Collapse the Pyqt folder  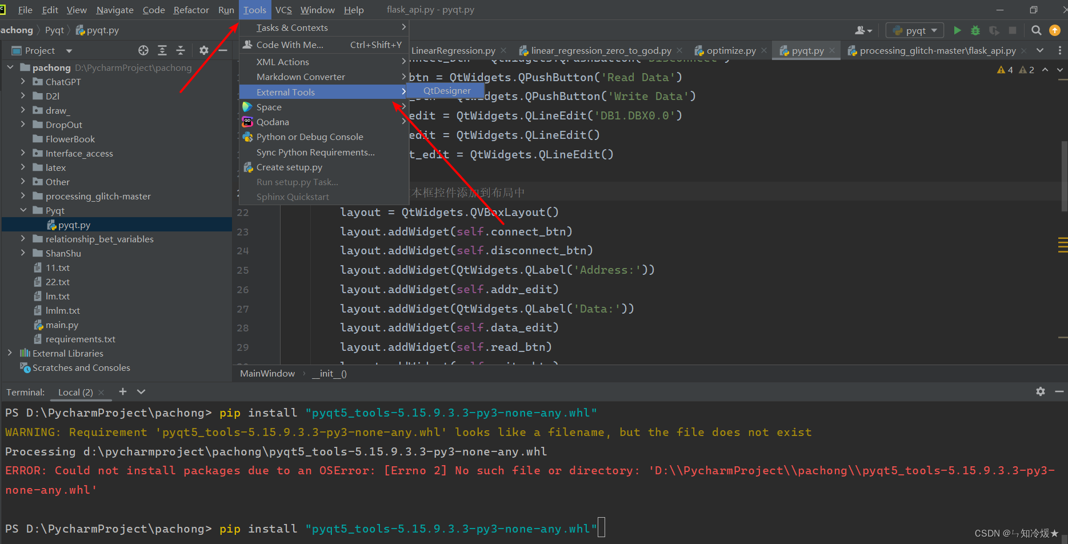[23, 210]
